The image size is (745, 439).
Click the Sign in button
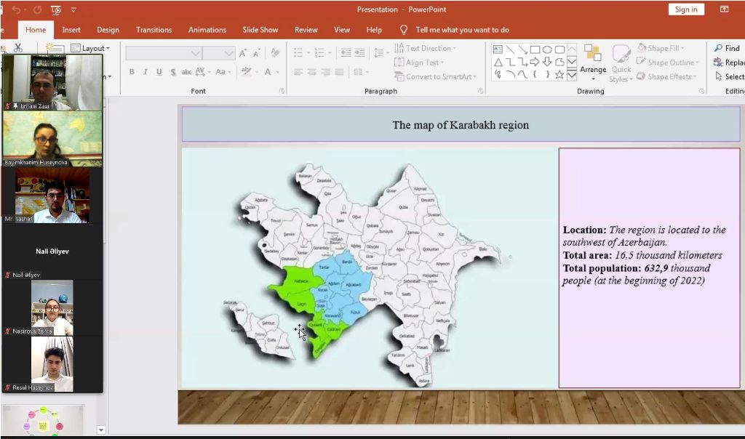click(685, 9)
